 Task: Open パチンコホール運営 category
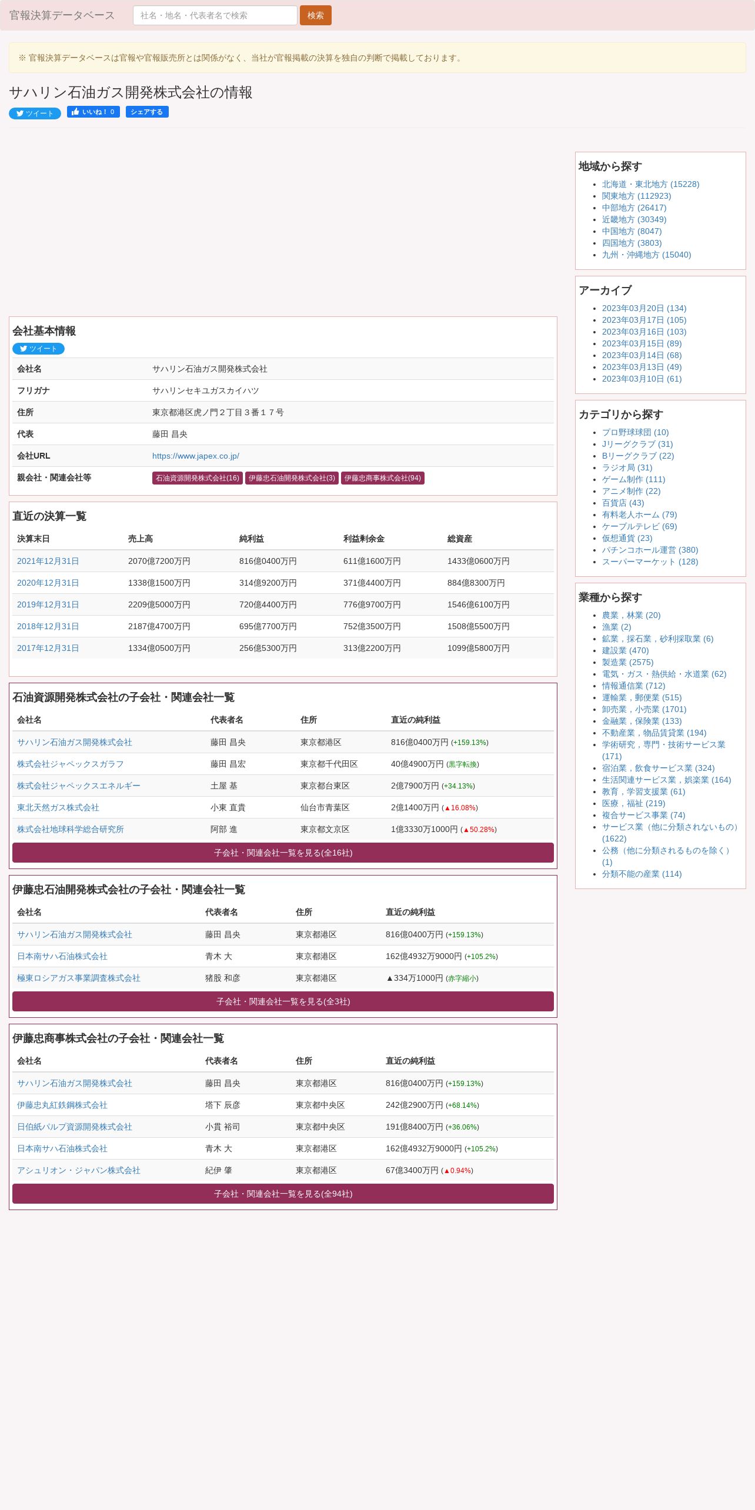(650, 550)
